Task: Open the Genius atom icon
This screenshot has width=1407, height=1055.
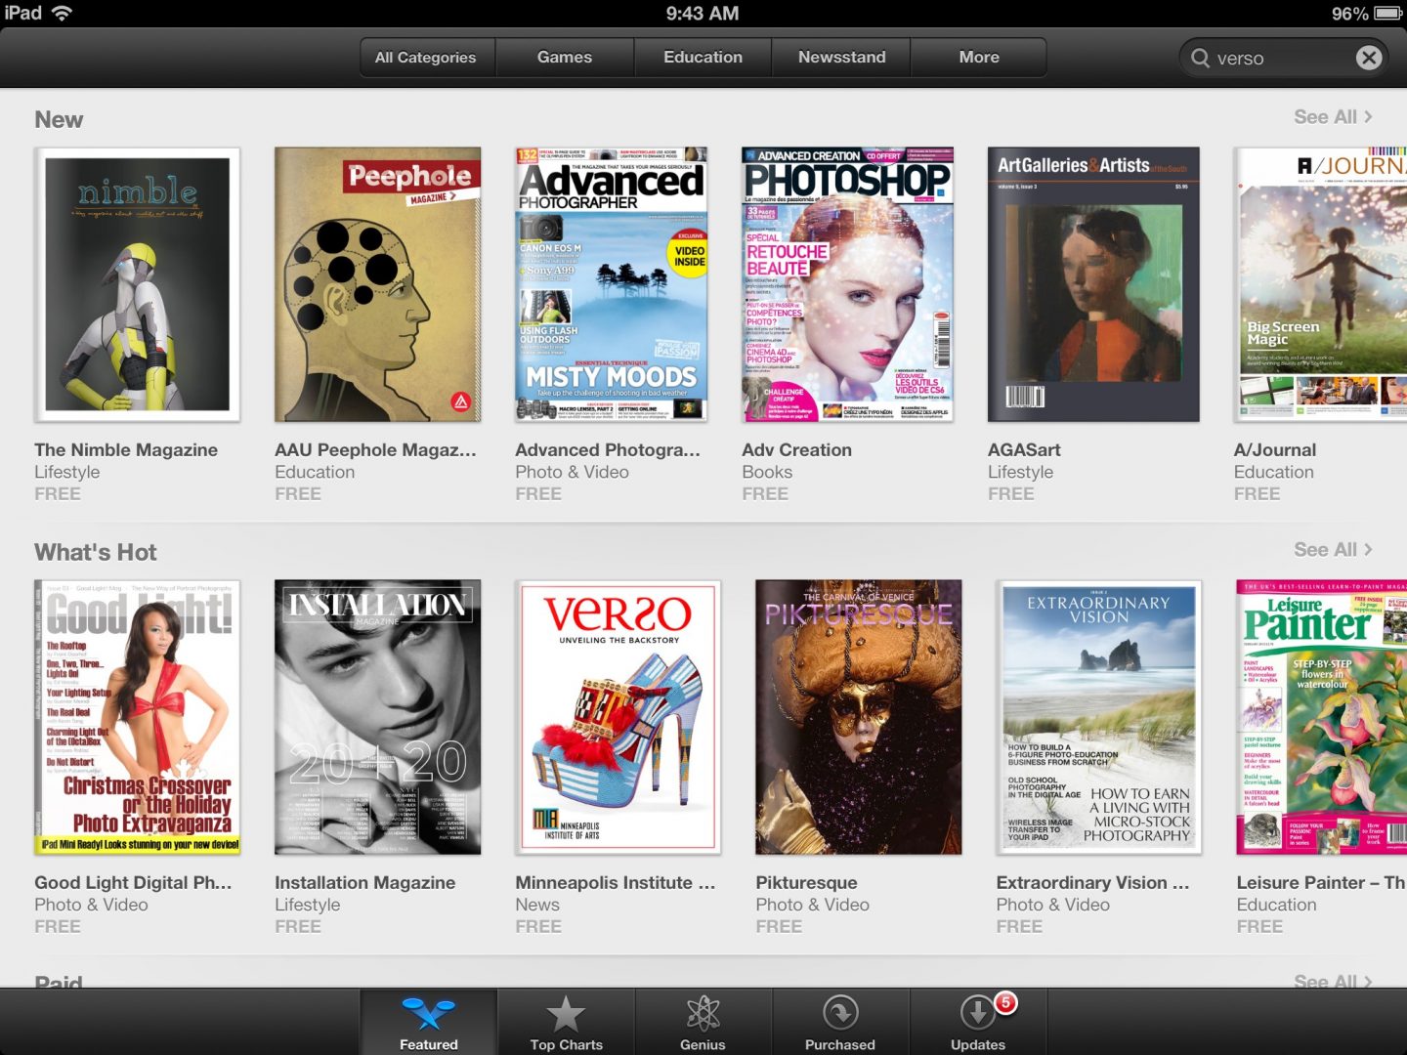Action: point(703,1016)
